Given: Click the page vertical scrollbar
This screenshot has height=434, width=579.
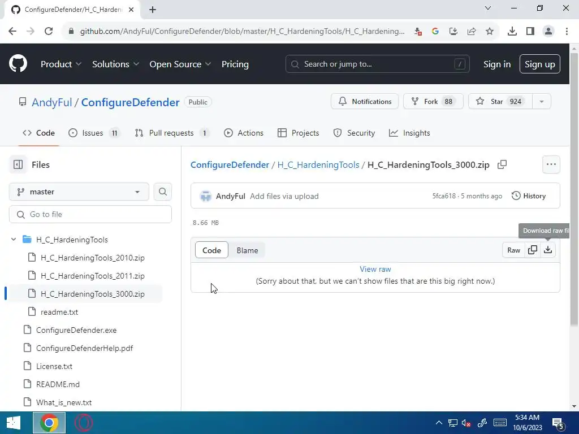Looking at the screenshot, I should point(574,188).
